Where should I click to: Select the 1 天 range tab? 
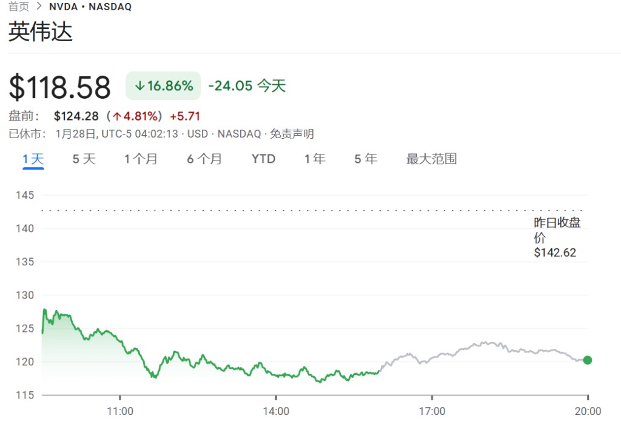[33, 159]
